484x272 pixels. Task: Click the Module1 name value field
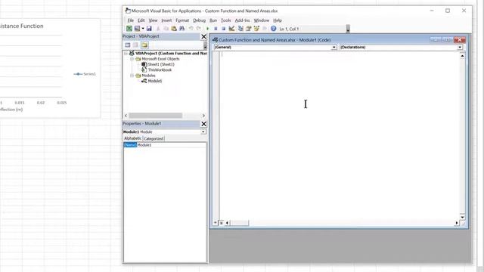click(x=172, y=145)
